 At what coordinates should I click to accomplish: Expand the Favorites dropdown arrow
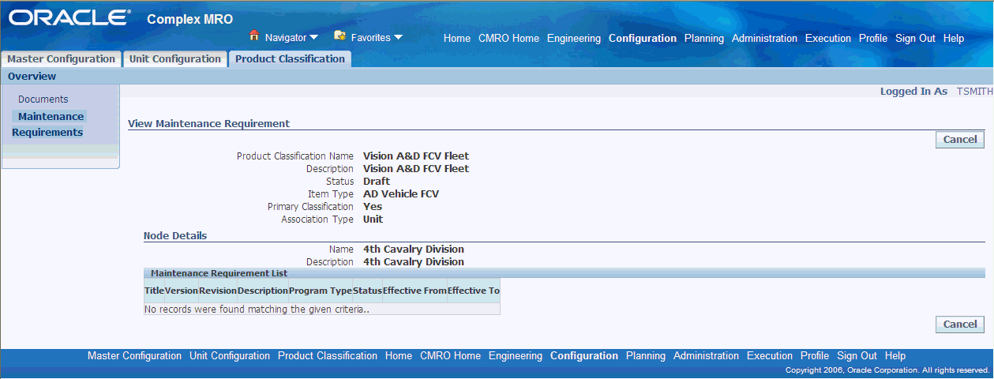coord(398,37)
